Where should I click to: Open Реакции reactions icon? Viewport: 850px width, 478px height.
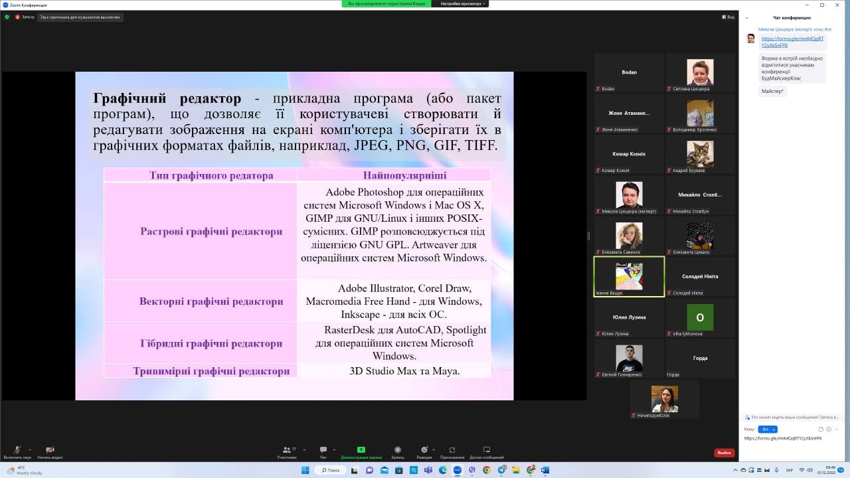click(424, 449)
